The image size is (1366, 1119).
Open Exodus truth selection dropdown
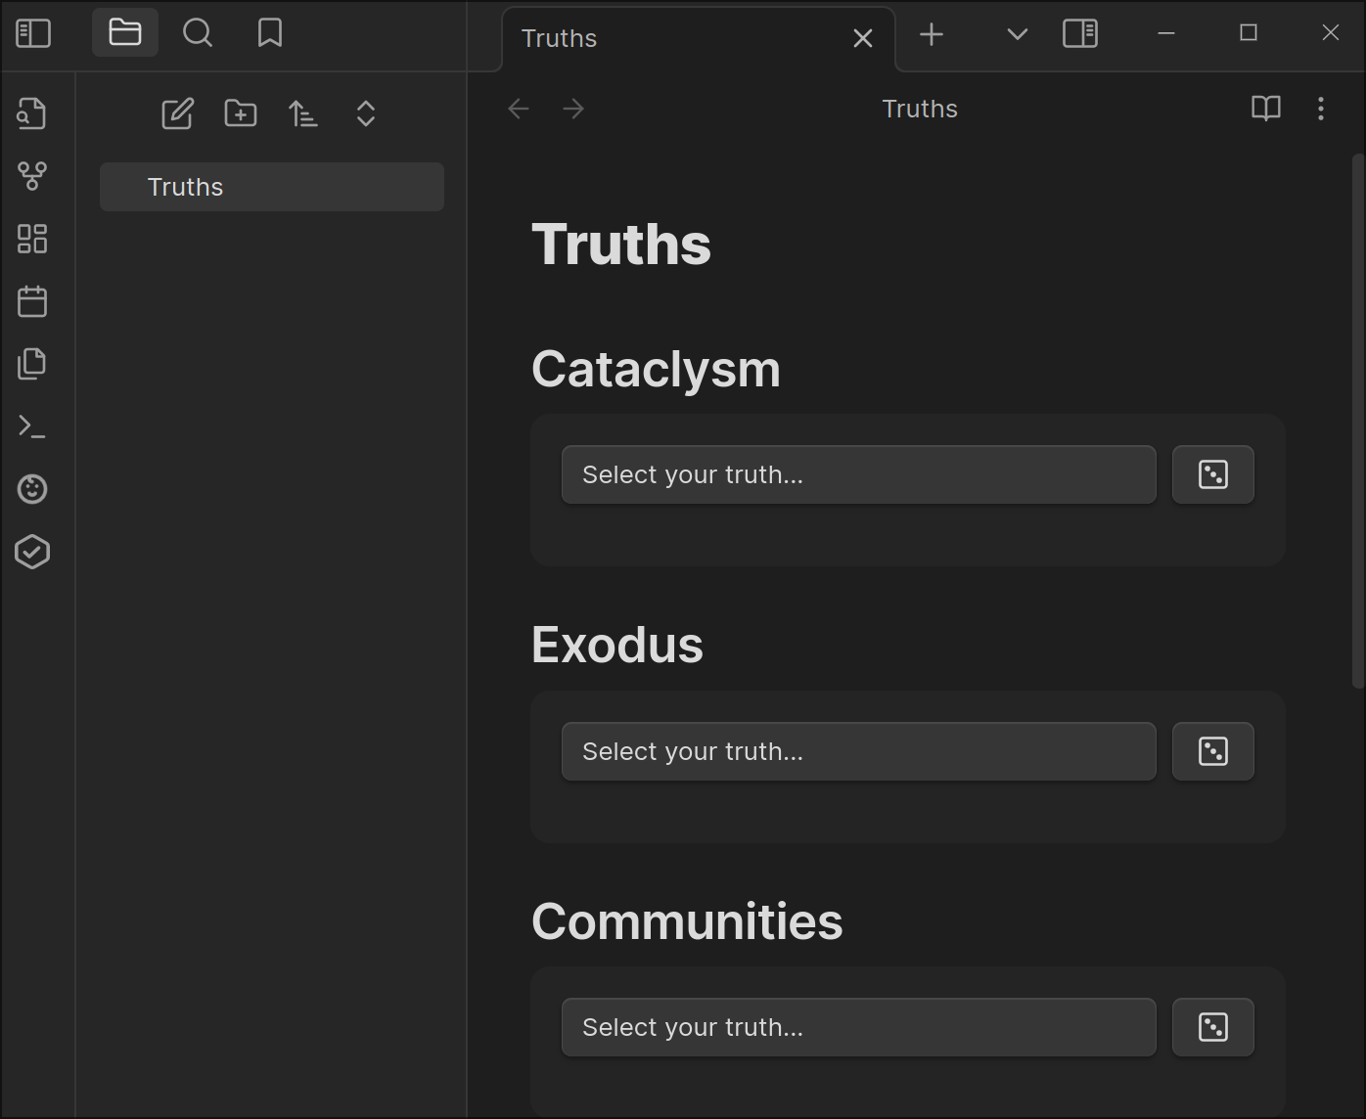[x=859, y=751]
